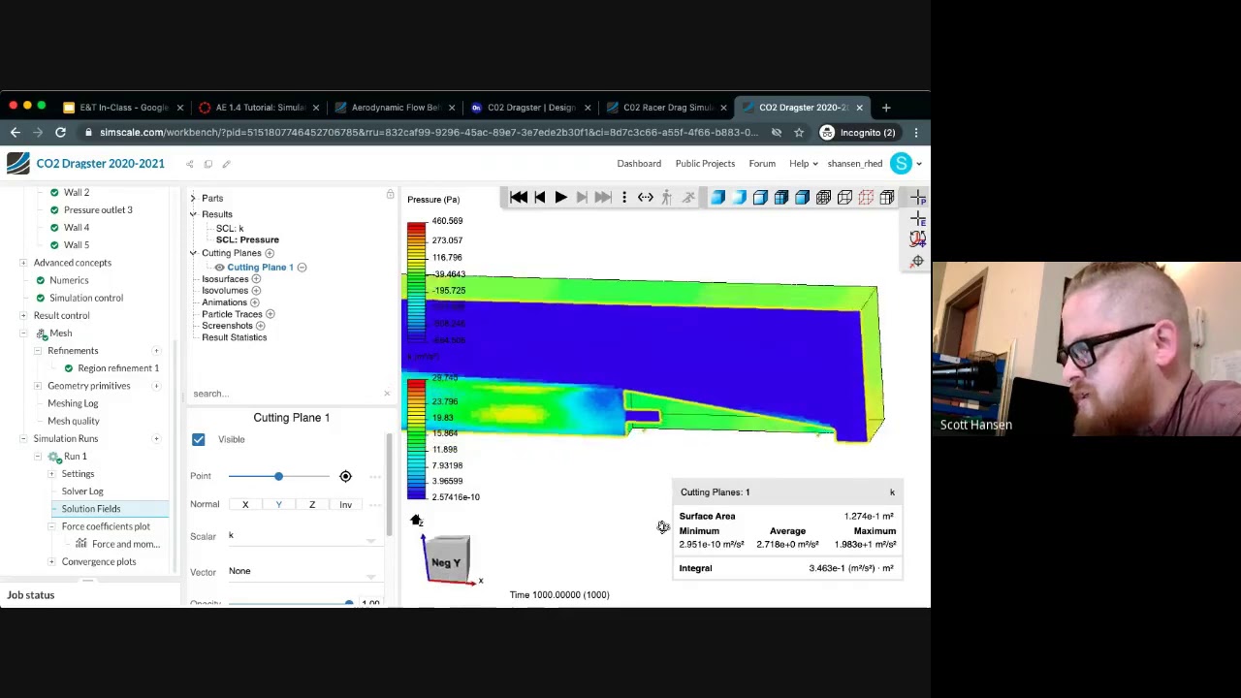Set cutting plane normal to X
Viewport: 1241px width, 698px height.
(x=245, y=505)
